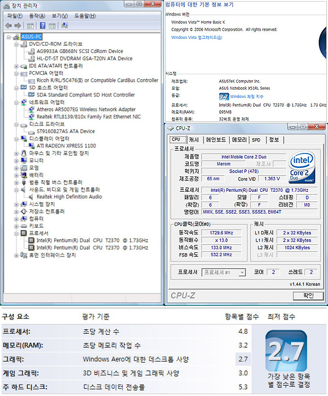The image size is (328, 396).
Task: Select the 532.2 MHz FSB speed value
Action: point(221,255)
